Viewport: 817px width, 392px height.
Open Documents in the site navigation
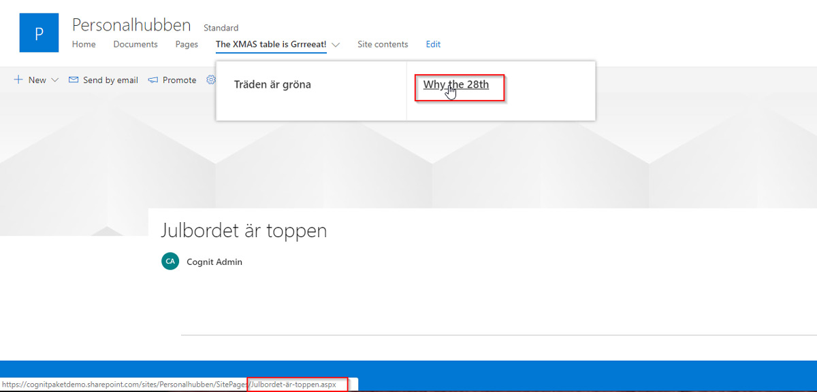[135, 44]
